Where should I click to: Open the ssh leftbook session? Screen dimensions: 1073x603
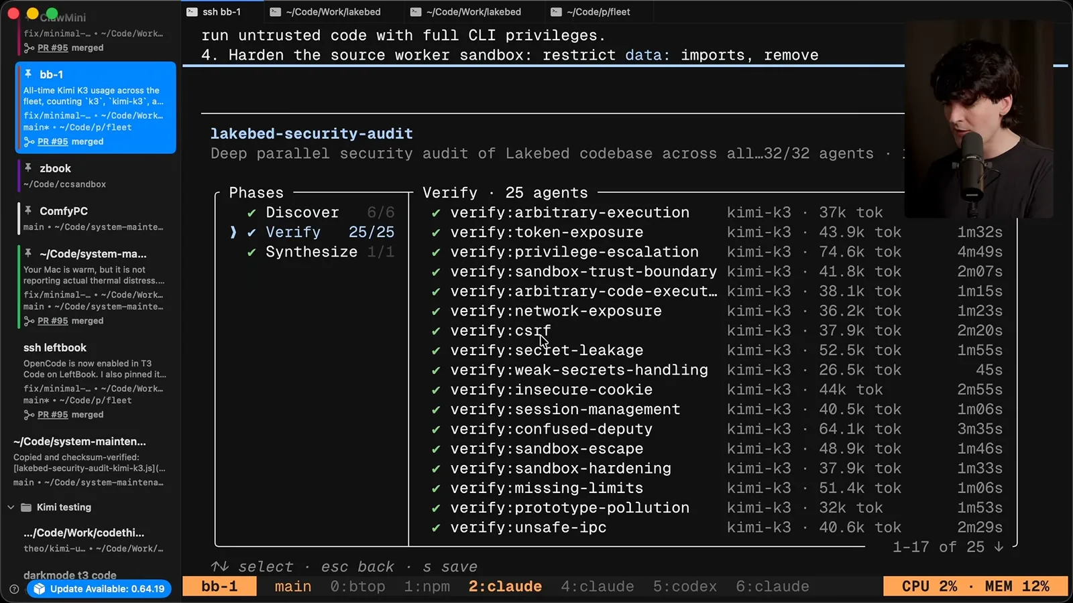pos(96,381)
